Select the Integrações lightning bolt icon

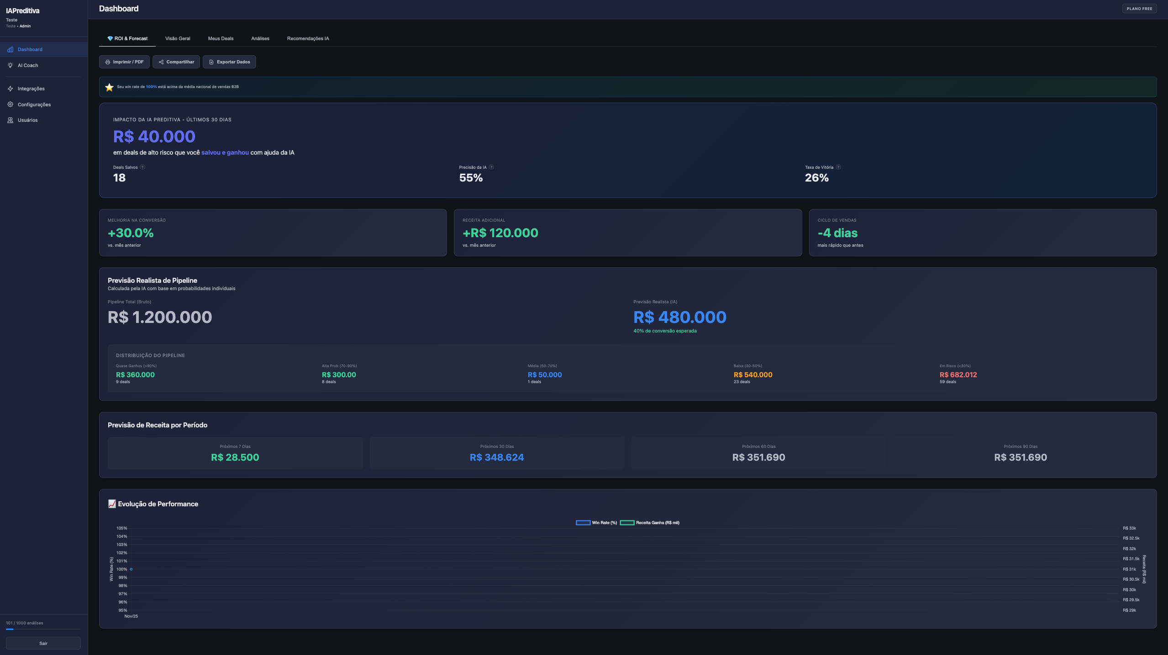[x=11, y=88]
